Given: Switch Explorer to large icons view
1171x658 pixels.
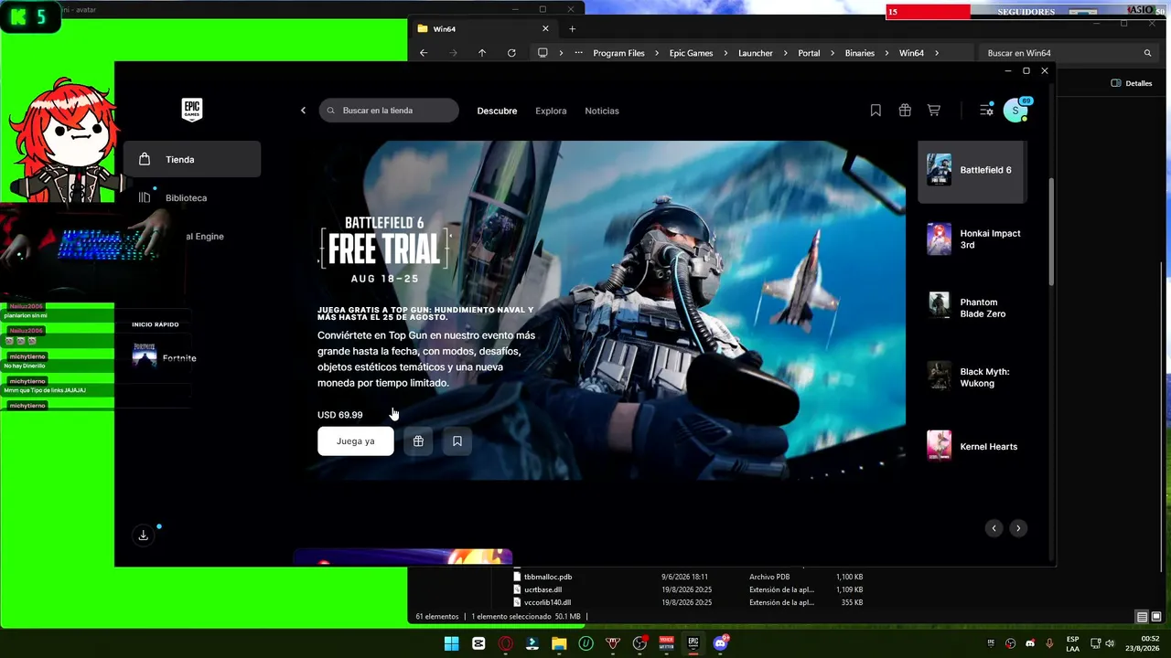Looking at the screenshot, I should pos(1156,617).
